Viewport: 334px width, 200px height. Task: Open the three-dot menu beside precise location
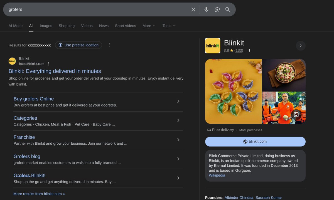click(110, 45)
